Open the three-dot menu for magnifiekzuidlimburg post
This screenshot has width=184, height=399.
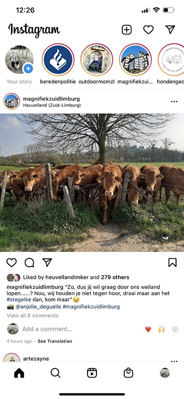[x=174, y=102]
